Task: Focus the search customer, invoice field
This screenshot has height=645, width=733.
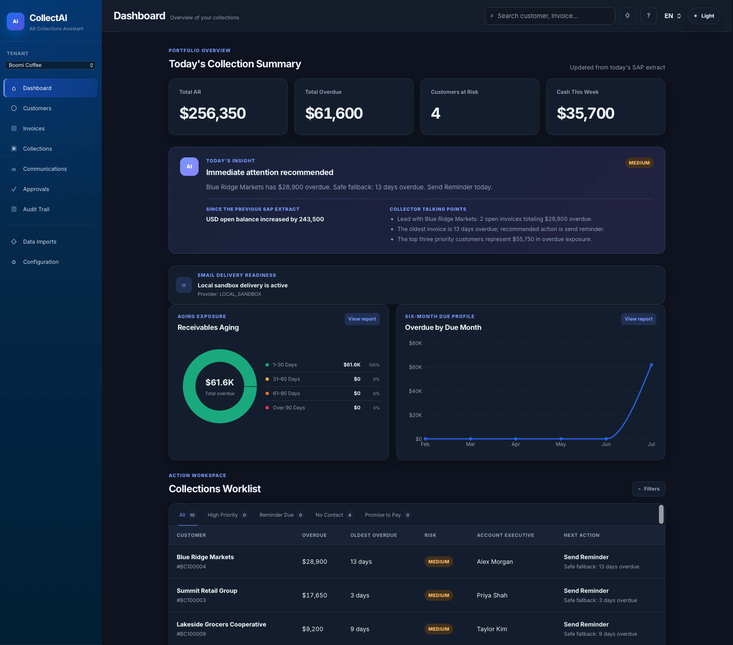Action: (x=550, y=16)
